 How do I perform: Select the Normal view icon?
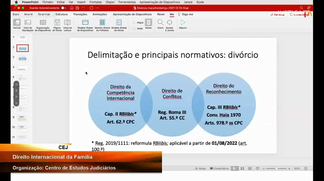tap(17, 23)
